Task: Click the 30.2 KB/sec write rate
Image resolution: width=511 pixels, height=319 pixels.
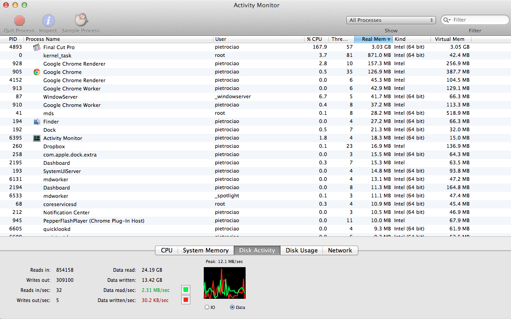Action: [155, 300]
